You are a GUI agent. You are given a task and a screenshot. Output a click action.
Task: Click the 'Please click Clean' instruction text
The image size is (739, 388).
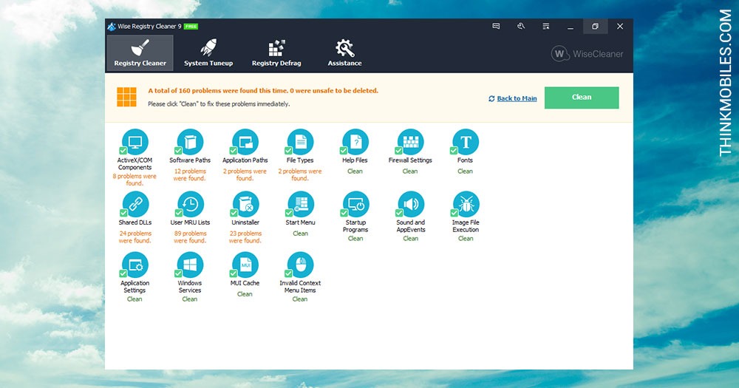point(219,103)
